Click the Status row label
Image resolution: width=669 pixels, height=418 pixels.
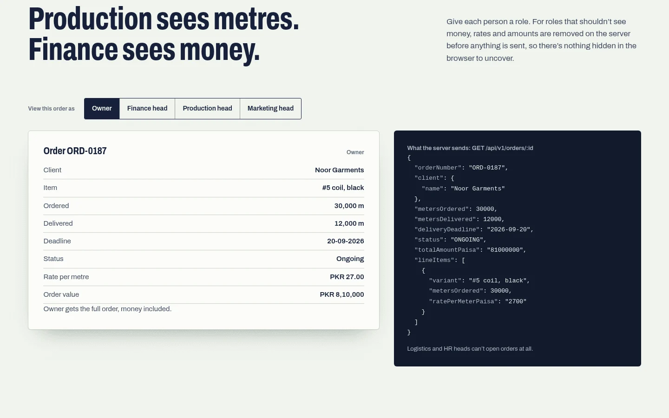[53, 259]
